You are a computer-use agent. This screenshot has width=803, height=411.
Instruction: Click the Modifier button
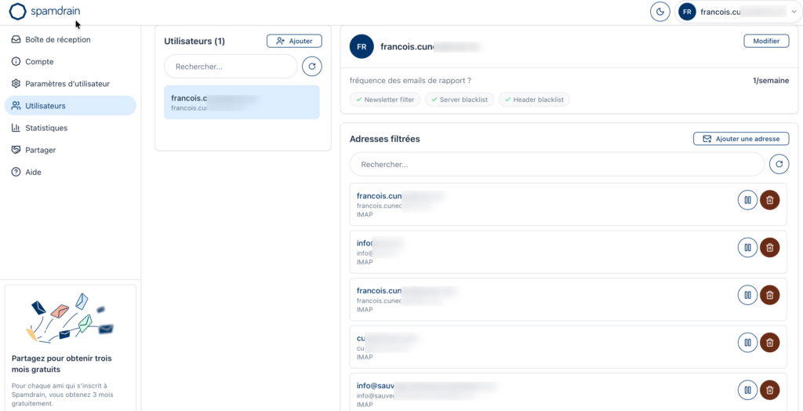766,41
